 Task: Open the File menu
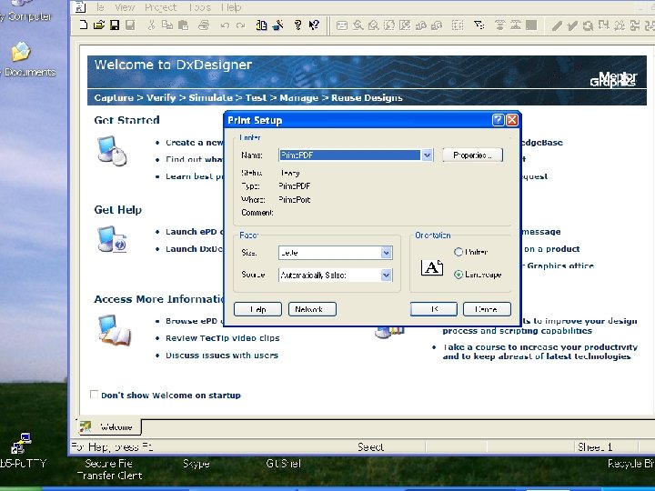99,7
